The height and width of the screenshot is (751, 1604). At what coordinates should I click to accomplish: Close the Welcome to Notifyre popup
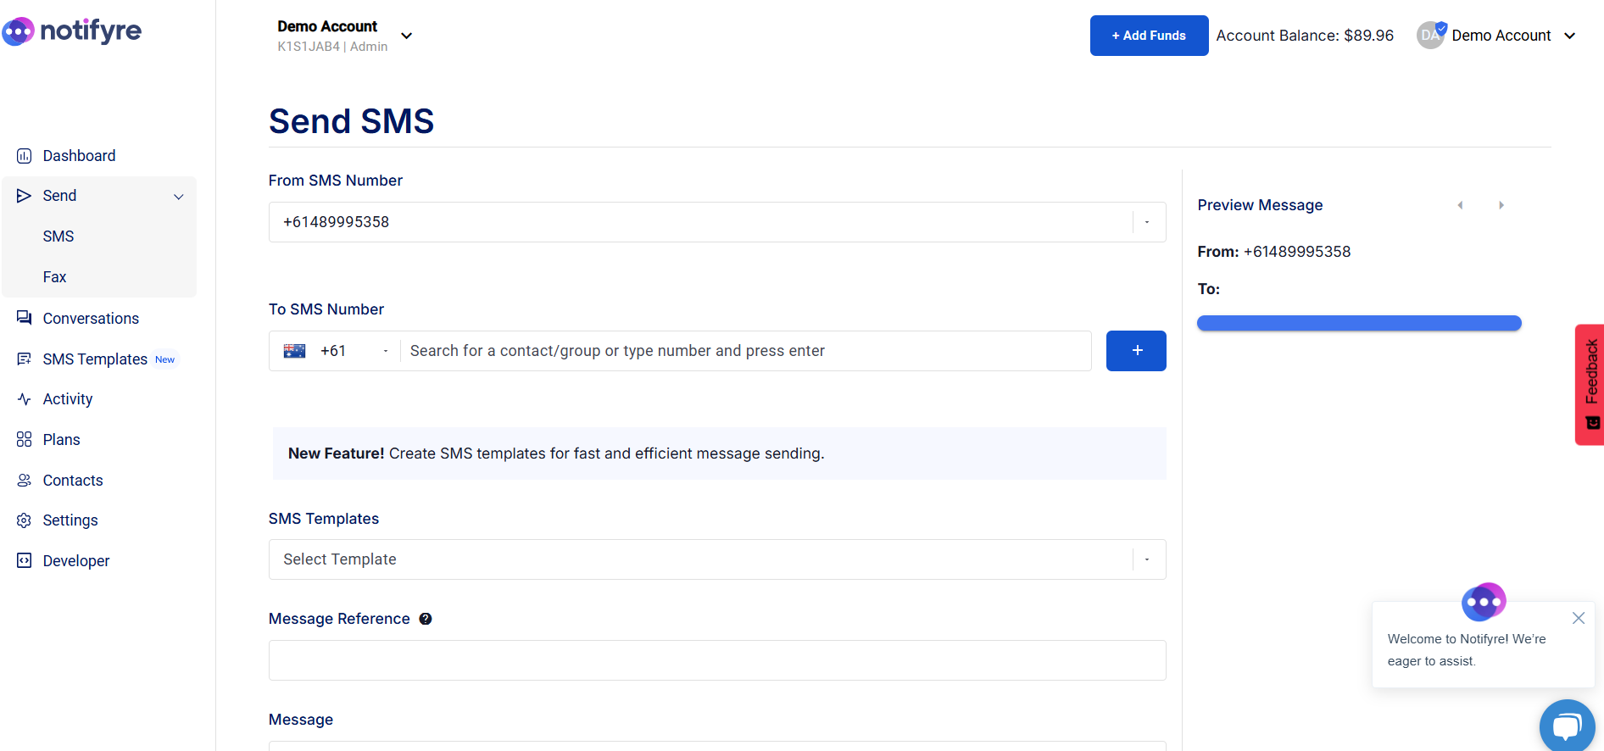pos(1578,618)
